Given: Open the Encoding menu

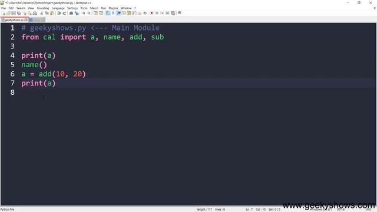Looking at the screenshot, I should pos(43,8).
